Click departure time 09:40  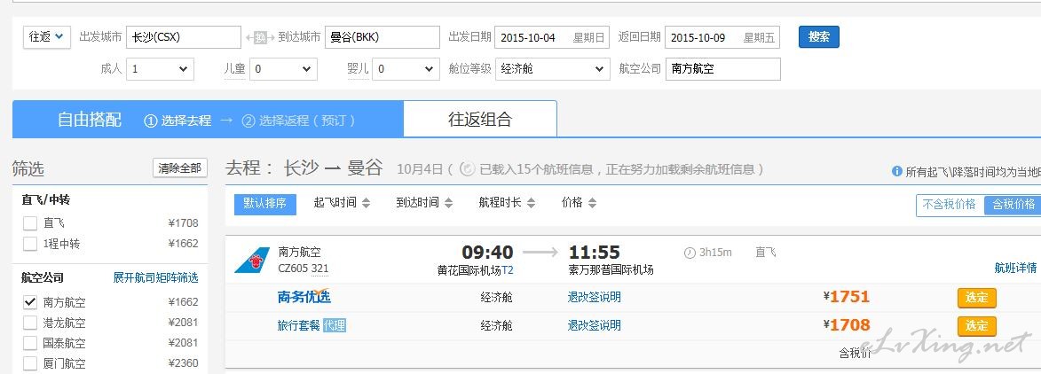coord(488,252)
